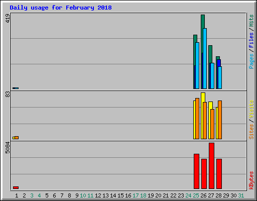Screen dimensions: 257x201
Task: Click day 14 on the x-axis
Action: click(x=113, y=195)
